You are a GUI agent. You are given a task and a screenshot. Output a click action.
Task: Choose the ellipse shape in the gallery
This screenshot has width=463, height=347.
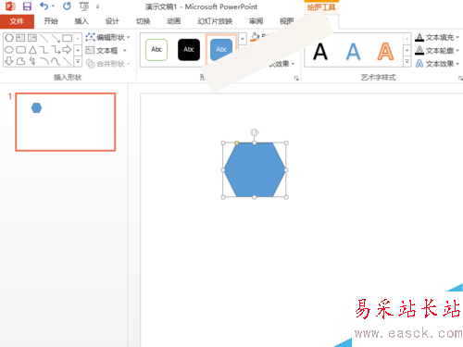tap(9, 50)
